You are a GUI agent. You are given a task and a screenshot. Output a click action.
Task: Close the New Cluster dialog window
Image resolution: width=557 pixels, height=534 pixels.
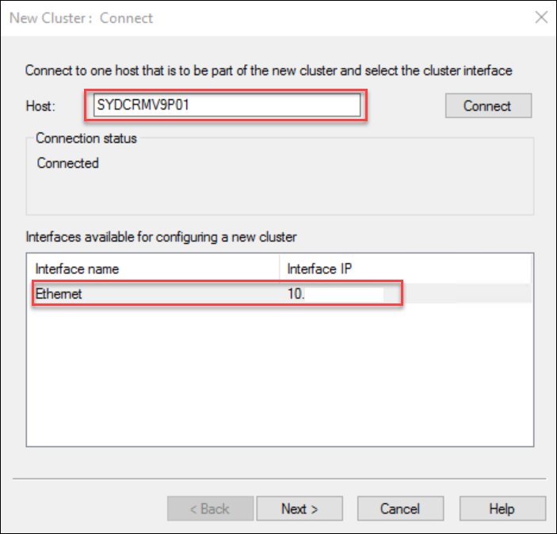pyautogui.click(x=541, y=17)
